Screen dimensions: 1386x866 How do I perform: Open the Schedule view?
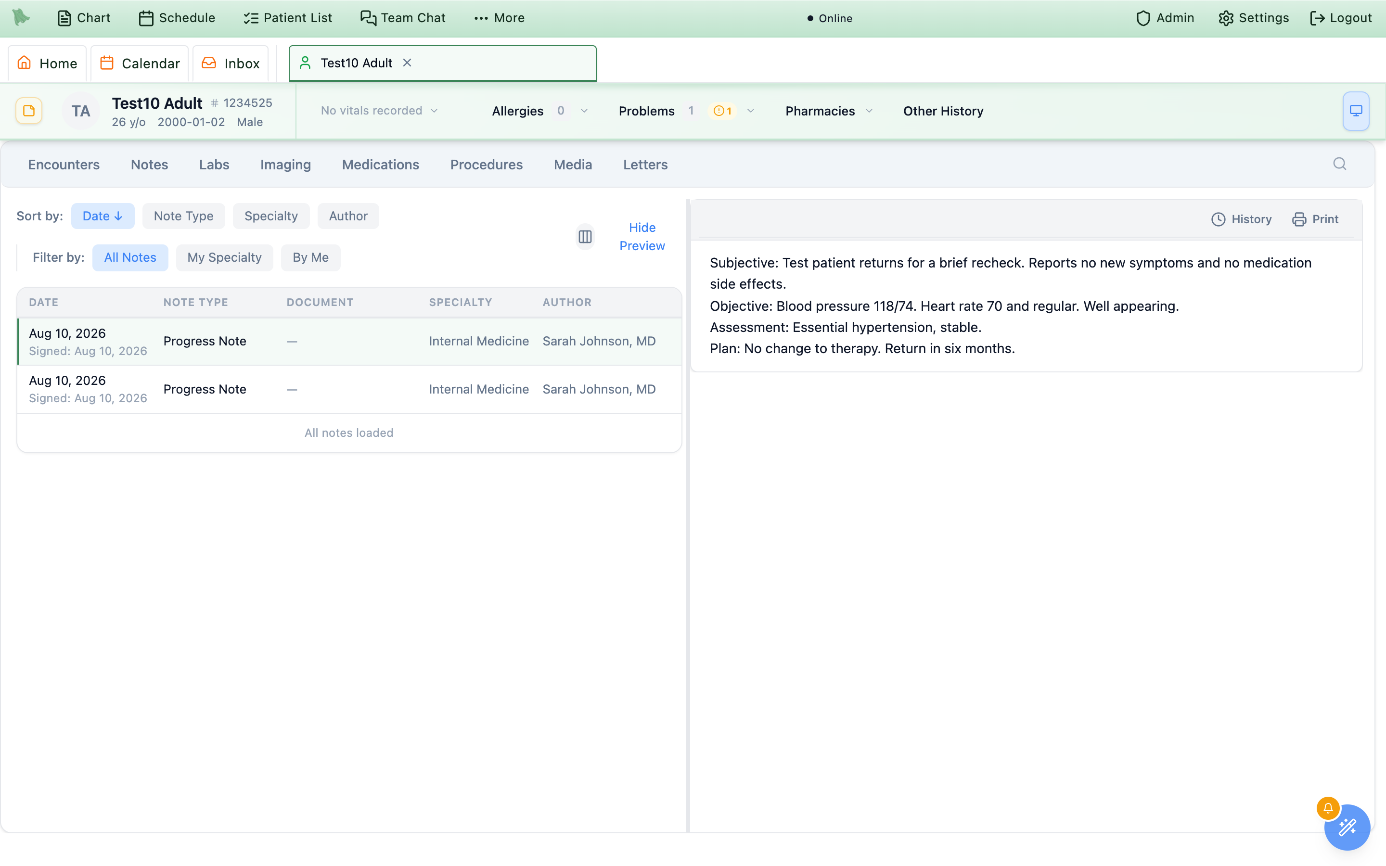pos(177,18)
